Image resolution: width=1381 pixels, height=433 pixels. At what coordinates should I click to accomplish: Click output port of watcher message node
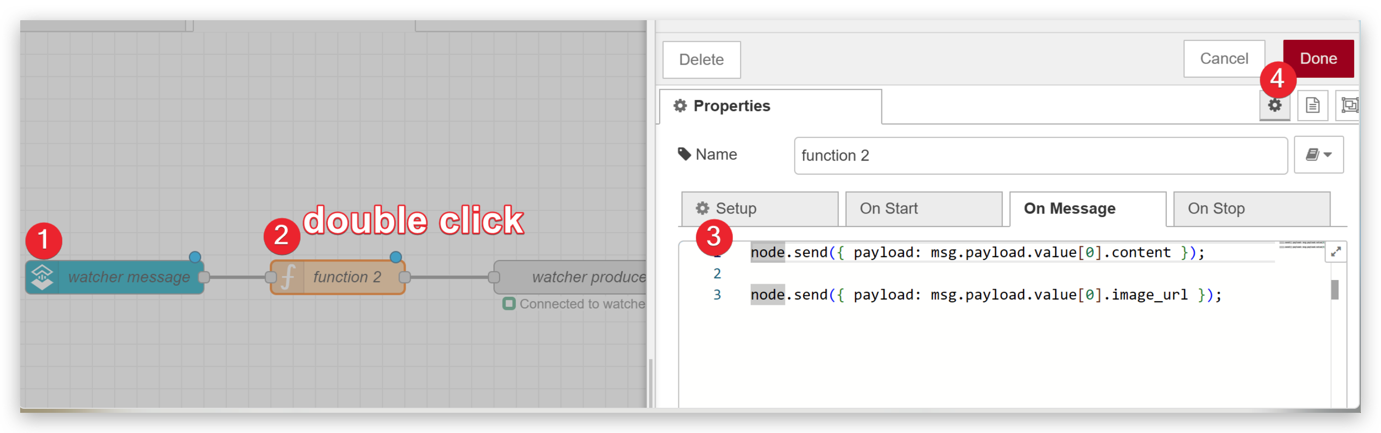pyautogui.click(x=204, y=277)
